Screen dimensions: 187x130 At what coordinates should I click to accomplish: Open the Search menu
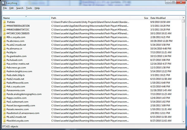20,8
